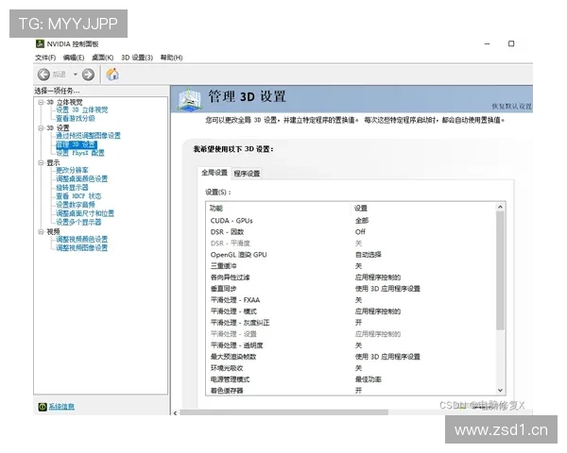Screen dimensions: 567x453
Task: Click the 恢复默认设置 link
Action: pyautogui.click(x=511, y=107)
